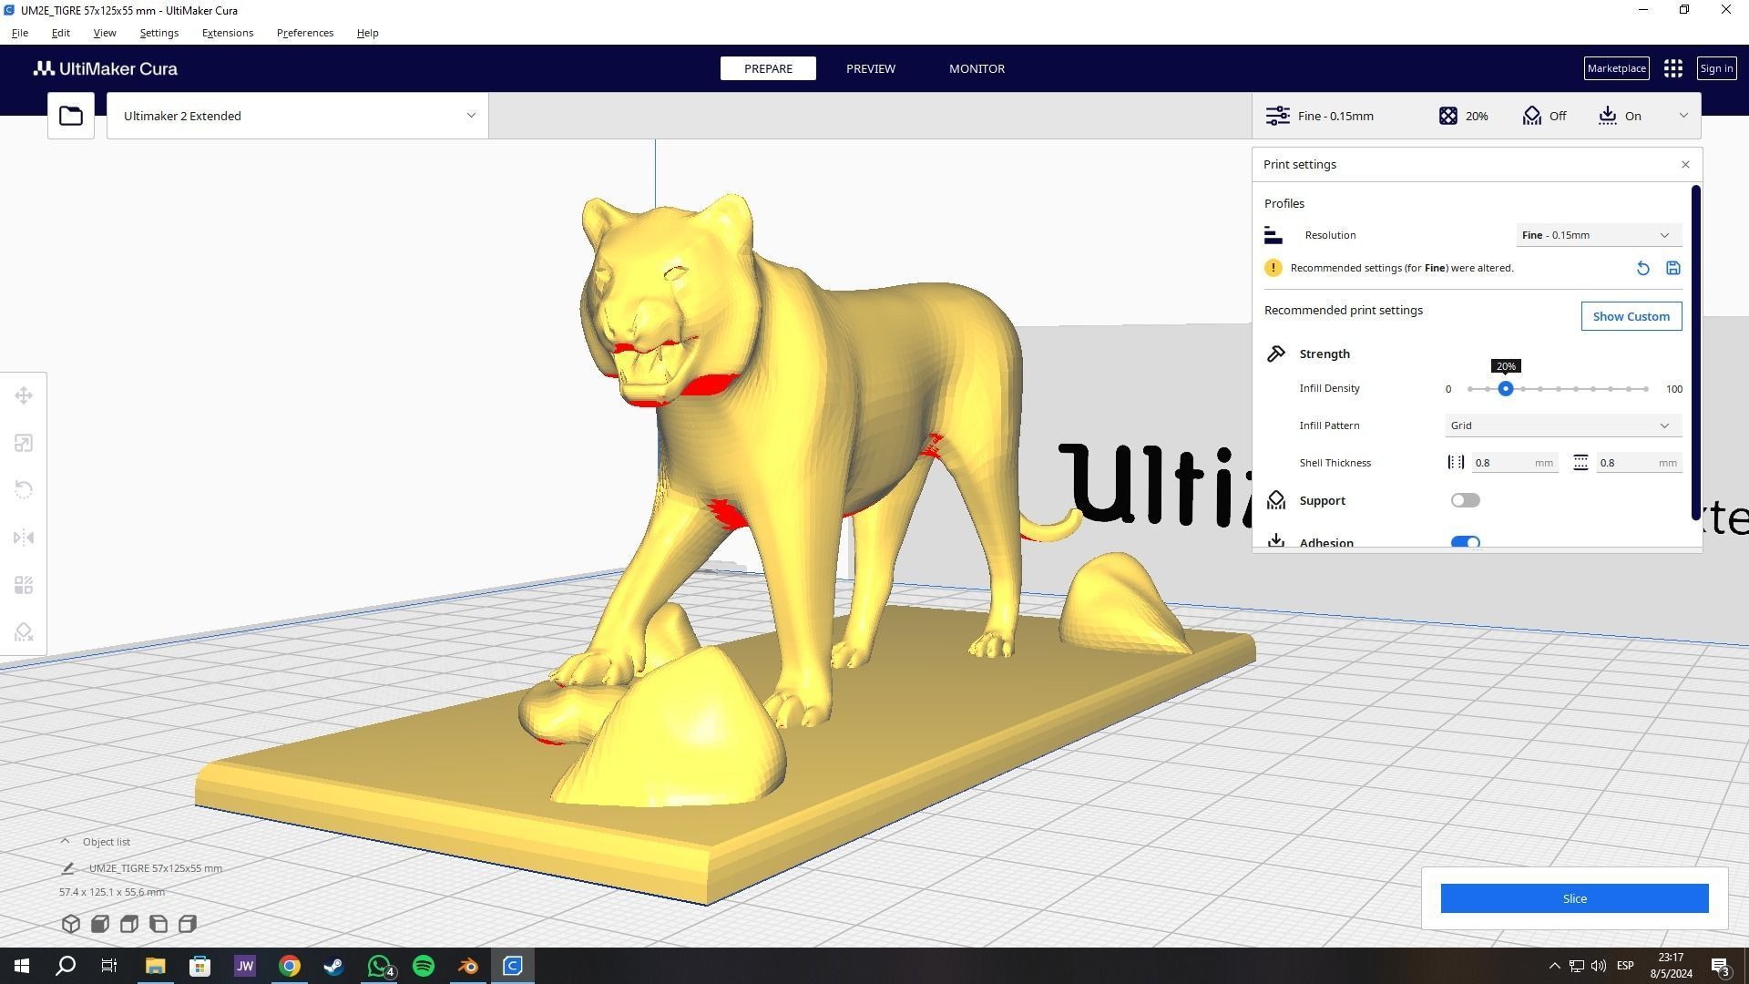Open the Preferences menu
The height and width of the screenshot is (984, 1749).
(305, 33)
